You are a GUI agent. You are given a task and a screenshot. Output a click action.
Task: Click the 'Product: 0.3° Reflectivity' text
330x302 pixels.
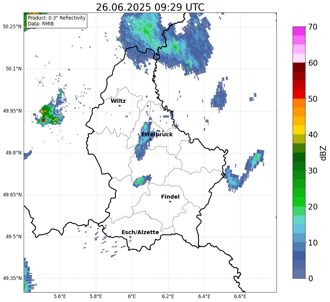click(57, 18)
